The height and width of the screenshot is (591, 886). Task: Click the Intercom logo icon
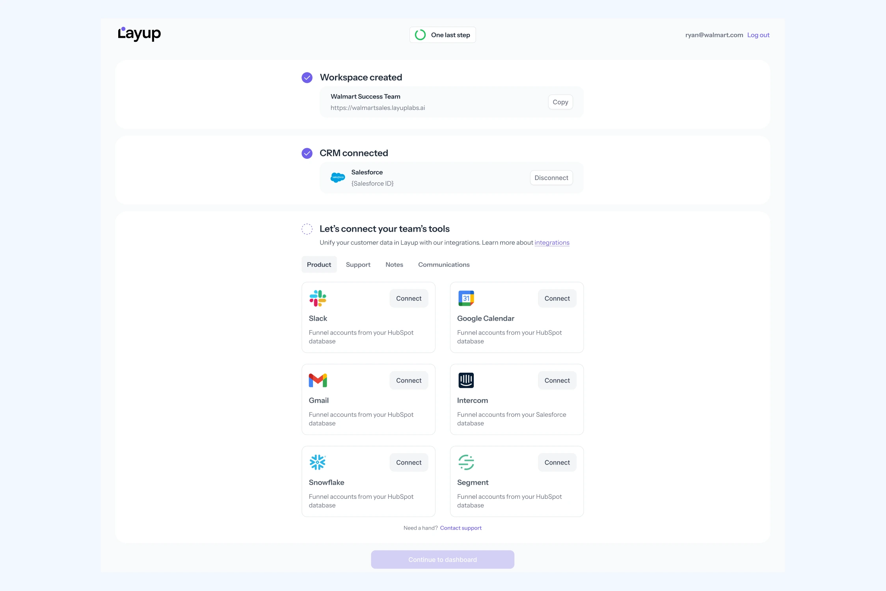(466, 380)
